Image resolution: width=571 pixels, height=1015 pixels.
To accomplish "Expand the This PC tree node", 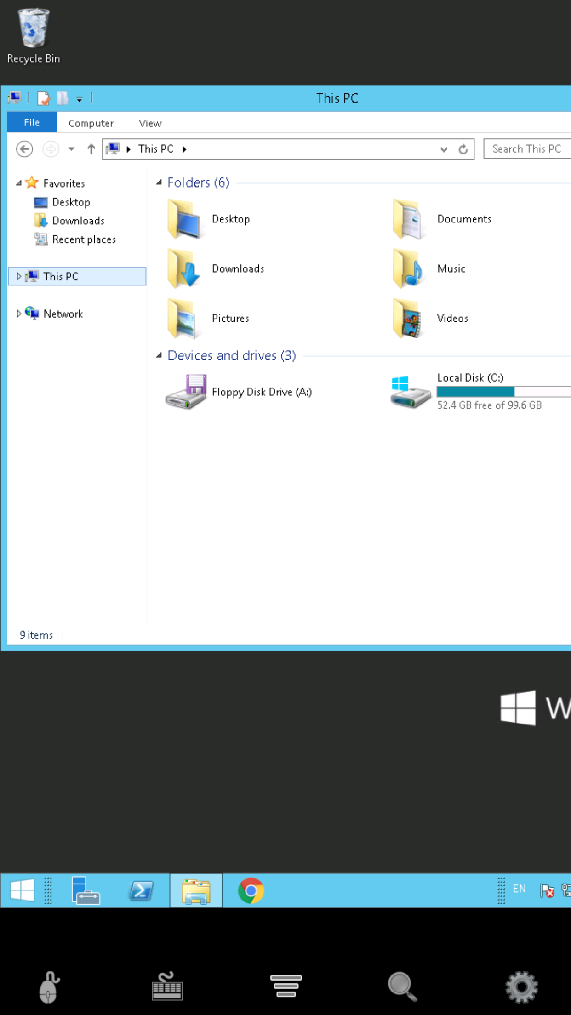I will coord(19,276).
